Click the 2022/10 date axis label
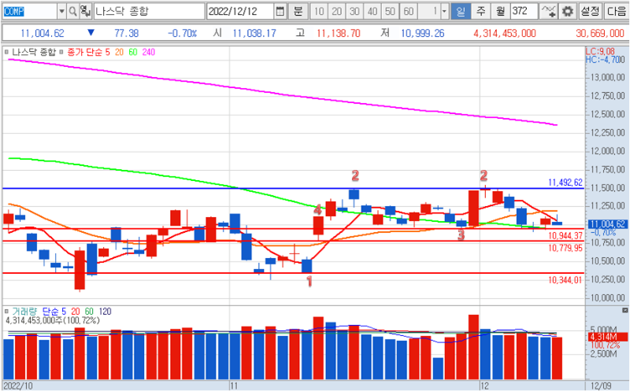 18,385
